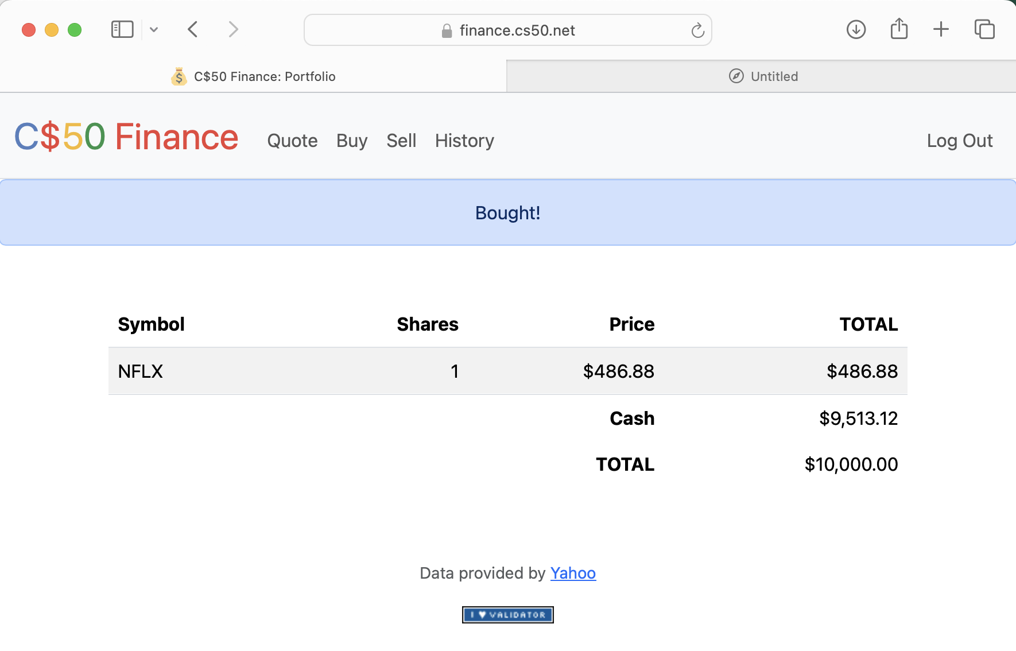Open the Quote page
This screenshot has height=651, width=1016.
(292, 141)
